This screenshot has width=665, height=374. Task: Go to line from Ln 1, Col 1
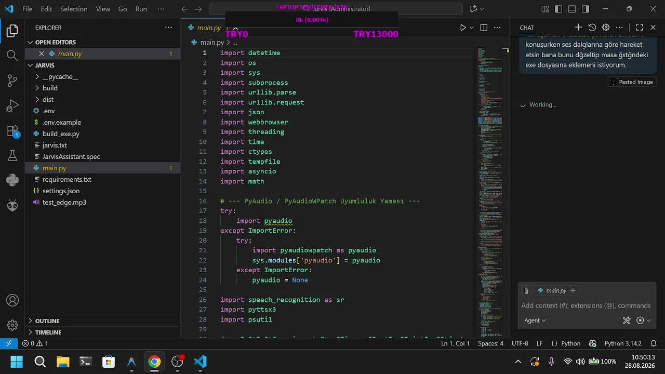[455, 343]
